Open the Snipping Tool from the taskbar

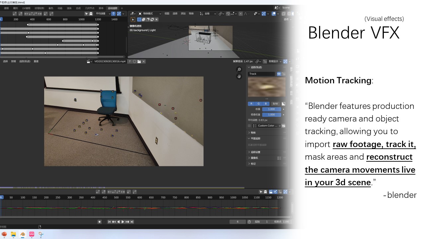(41, 234)
